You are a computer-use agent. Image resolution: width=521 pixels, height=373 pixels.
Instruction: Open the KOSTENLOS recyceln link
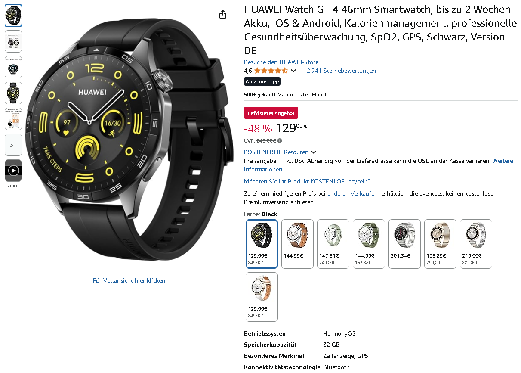(307, 181)
